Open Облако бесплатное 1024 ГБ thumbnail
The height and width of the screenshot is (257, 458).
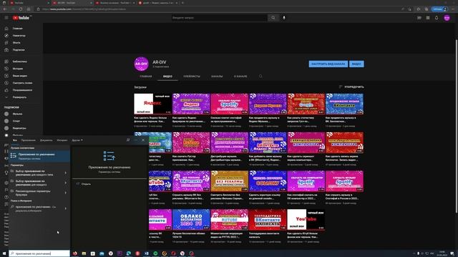point(191,219)
